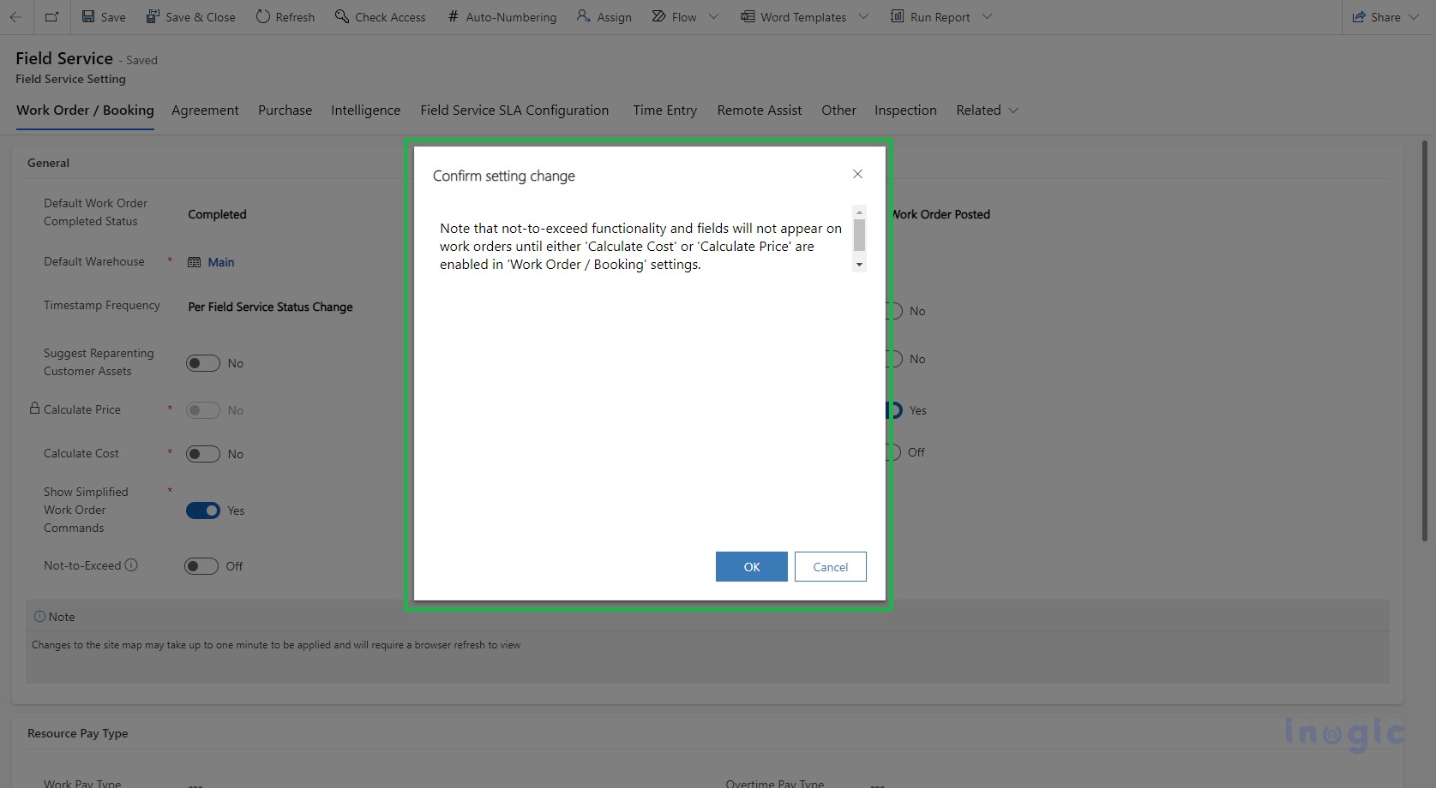This screenshot has width=1436, height=788.
Task: Turn on the Not-to-Exceed switch
Action: point(203,565)
